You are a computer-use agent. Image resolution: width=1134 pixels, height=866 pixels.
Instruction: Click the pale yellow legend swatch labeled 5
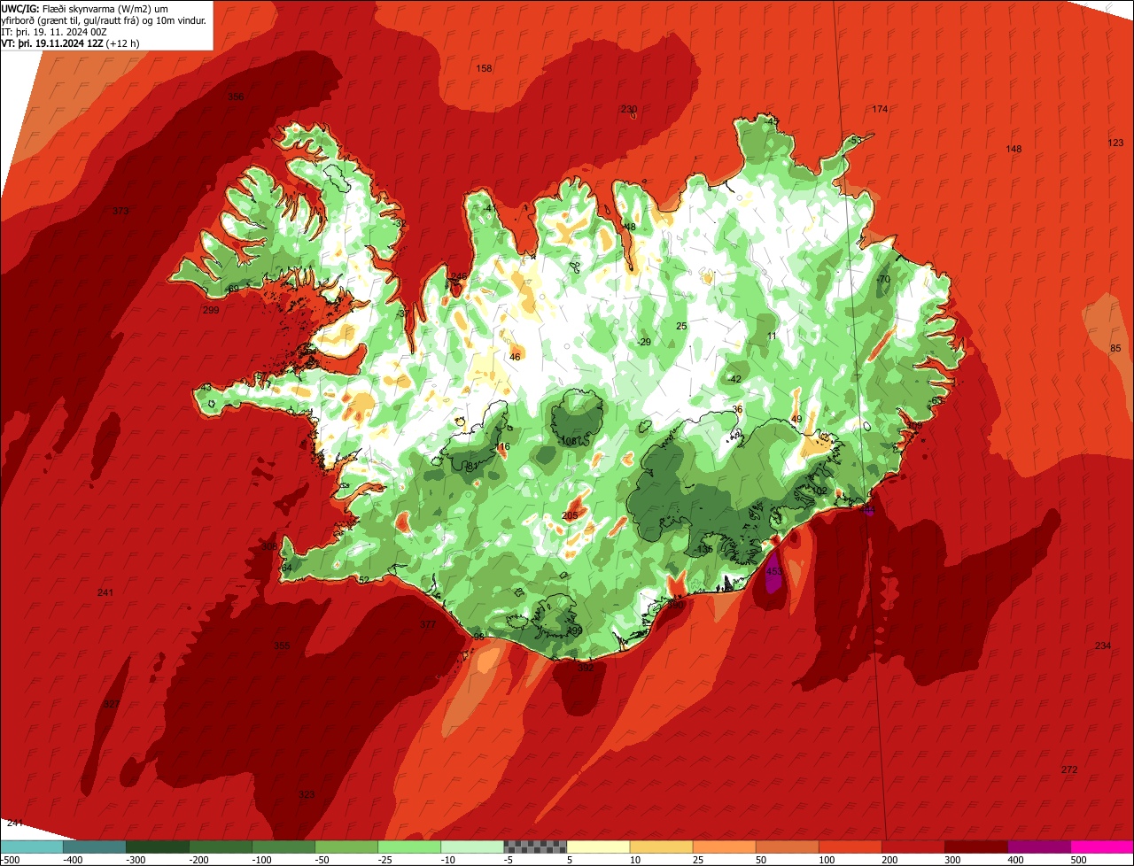pyautogui.click(x=598, y=847)
